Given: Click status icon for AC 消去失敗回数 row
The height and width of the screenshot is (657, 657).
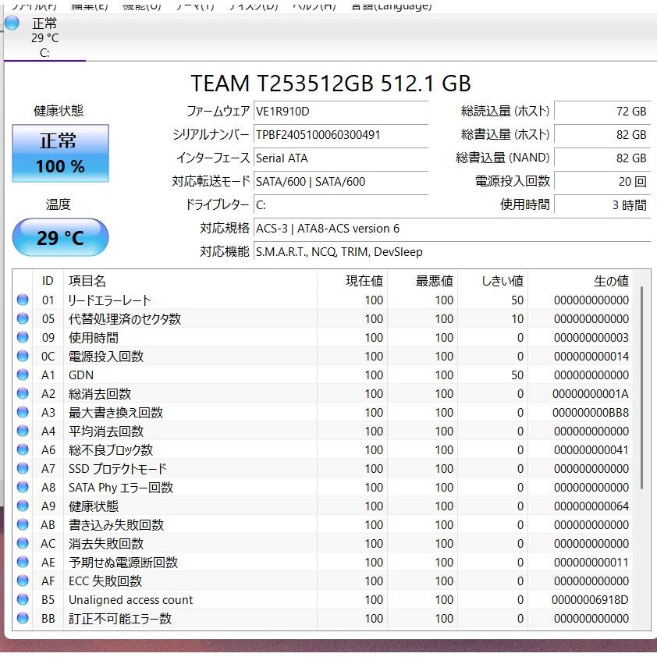Looking at the screenshot, I should pos(23,543).
